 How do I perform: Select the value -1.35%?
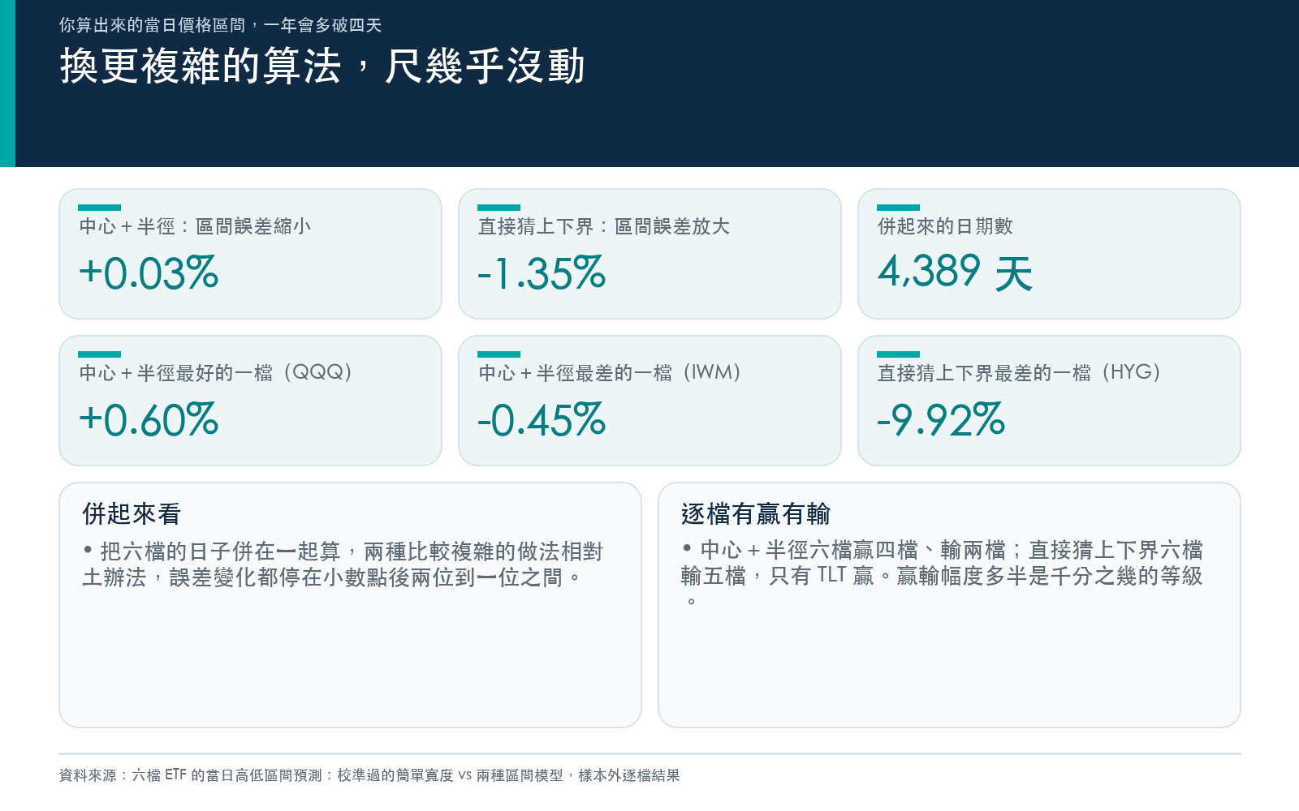542,272
